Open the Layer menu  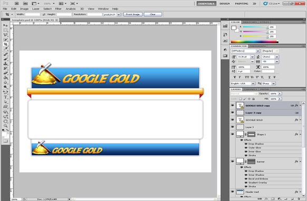coord(36,9)
